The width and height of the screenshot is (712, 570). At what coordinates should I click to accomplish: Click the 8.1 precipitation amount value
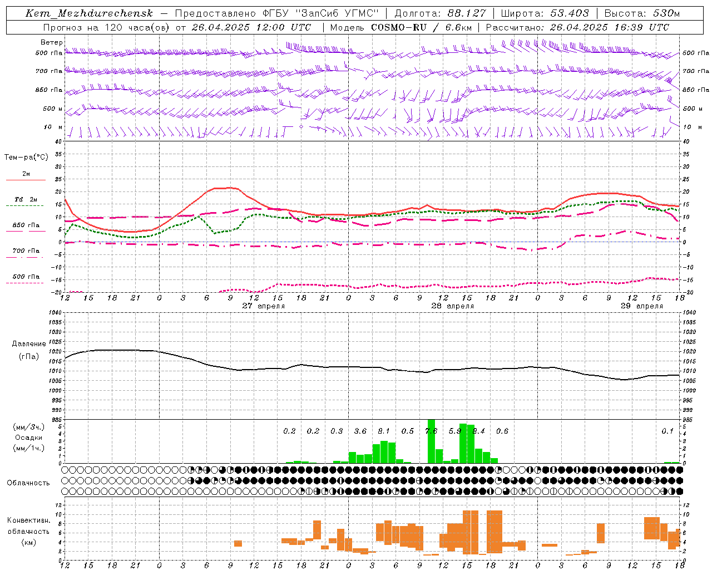tap(384, 431)
